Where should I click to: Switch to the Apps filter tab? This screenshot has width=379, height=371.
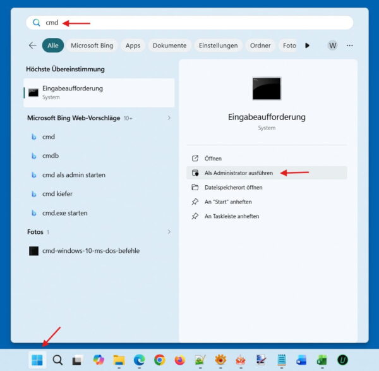point(133,46)
